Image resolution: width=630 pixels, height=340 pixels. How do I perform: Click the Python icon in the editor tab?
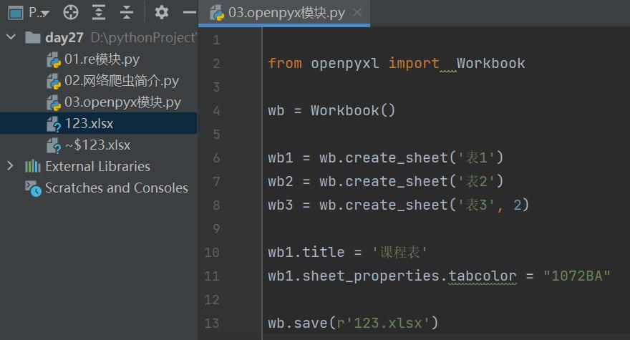(x=217, y=13)
